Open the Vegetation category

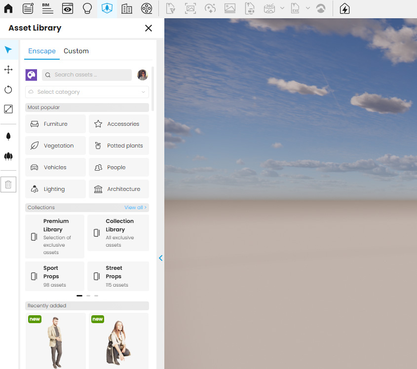55,146
